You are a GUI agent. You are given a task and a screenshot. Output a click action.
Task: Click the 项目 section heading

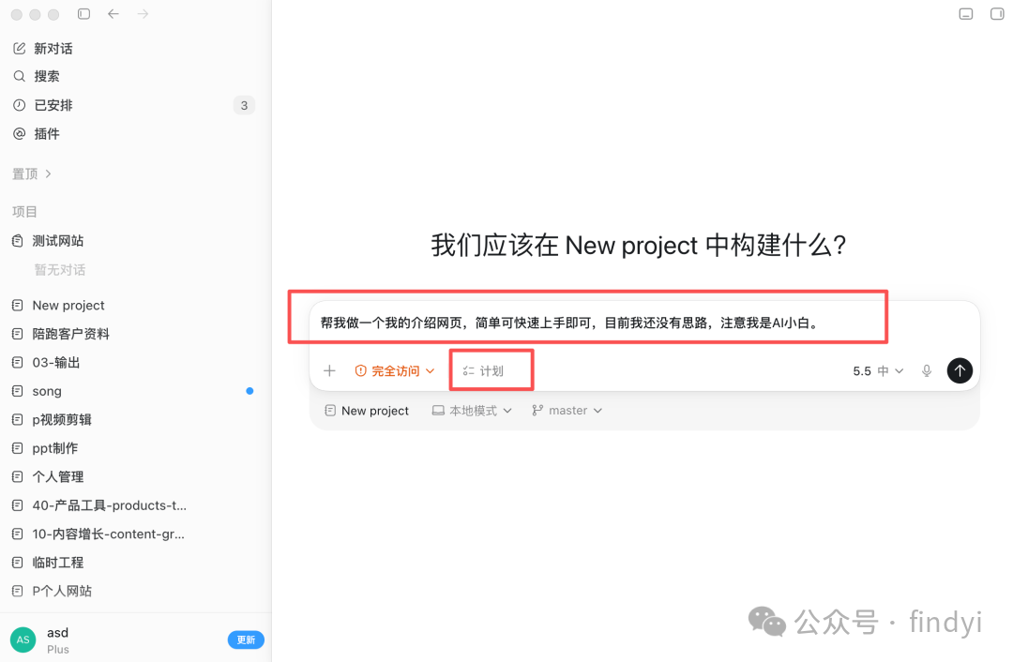(24, 212)
